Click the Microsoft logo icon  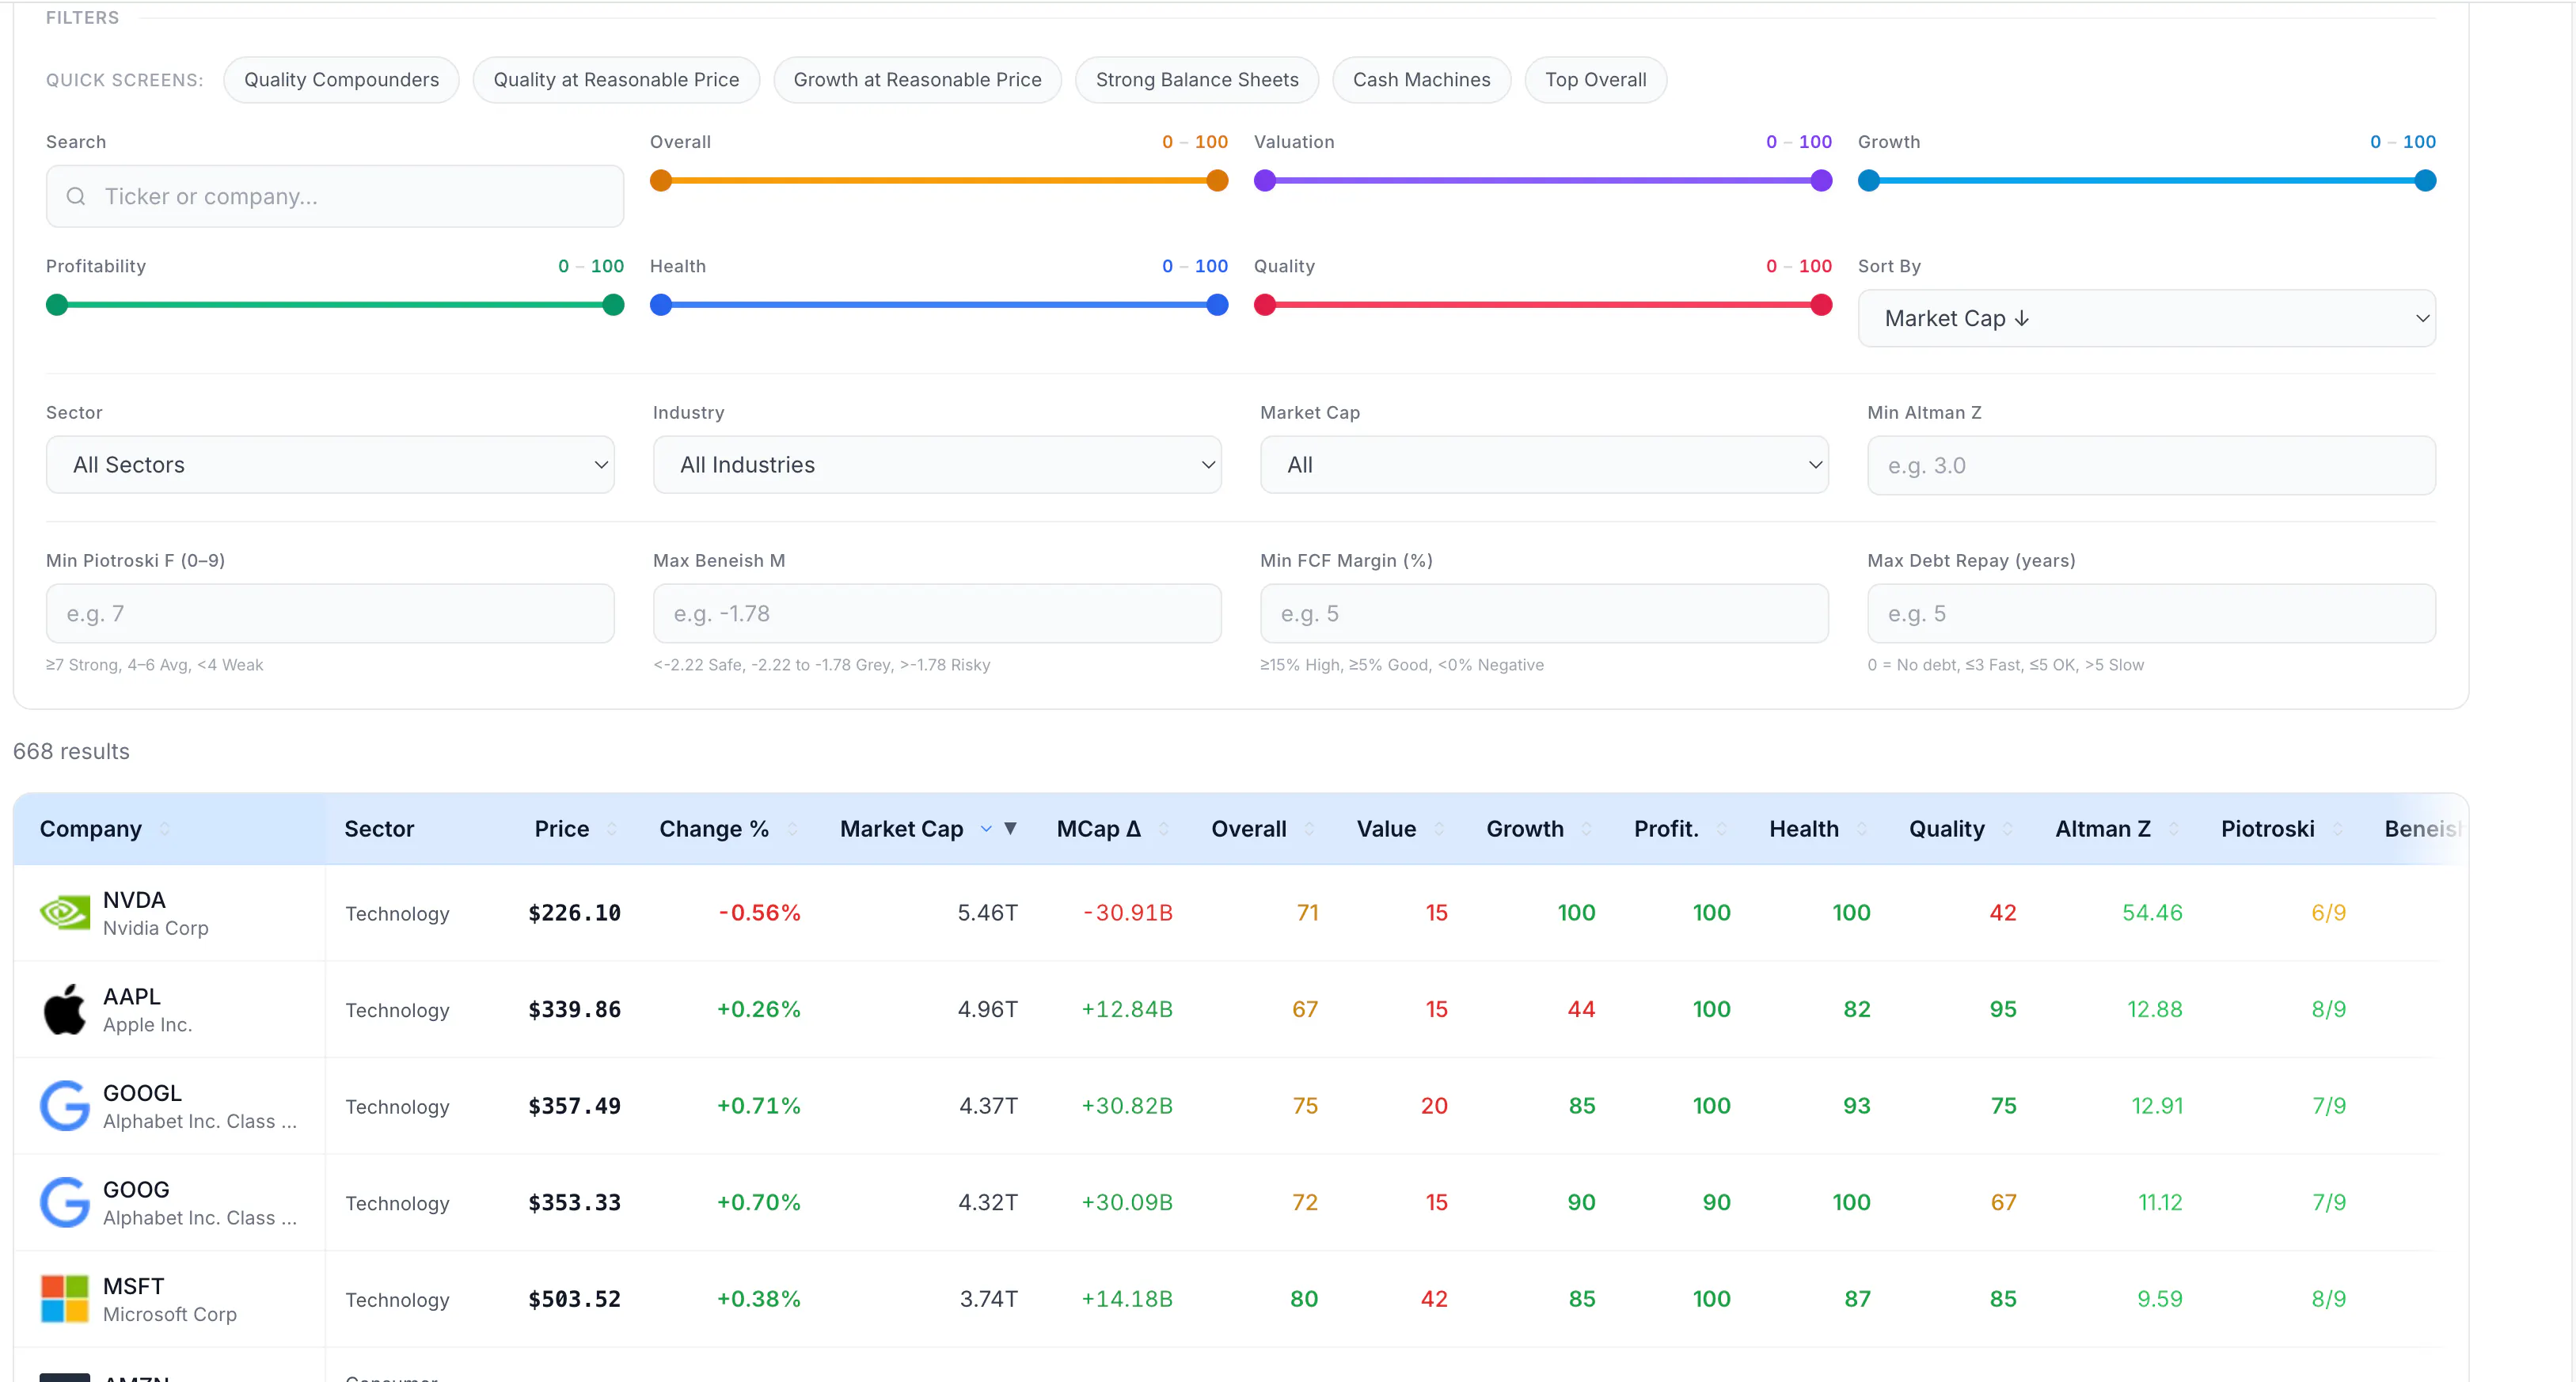click(65, 1298)
